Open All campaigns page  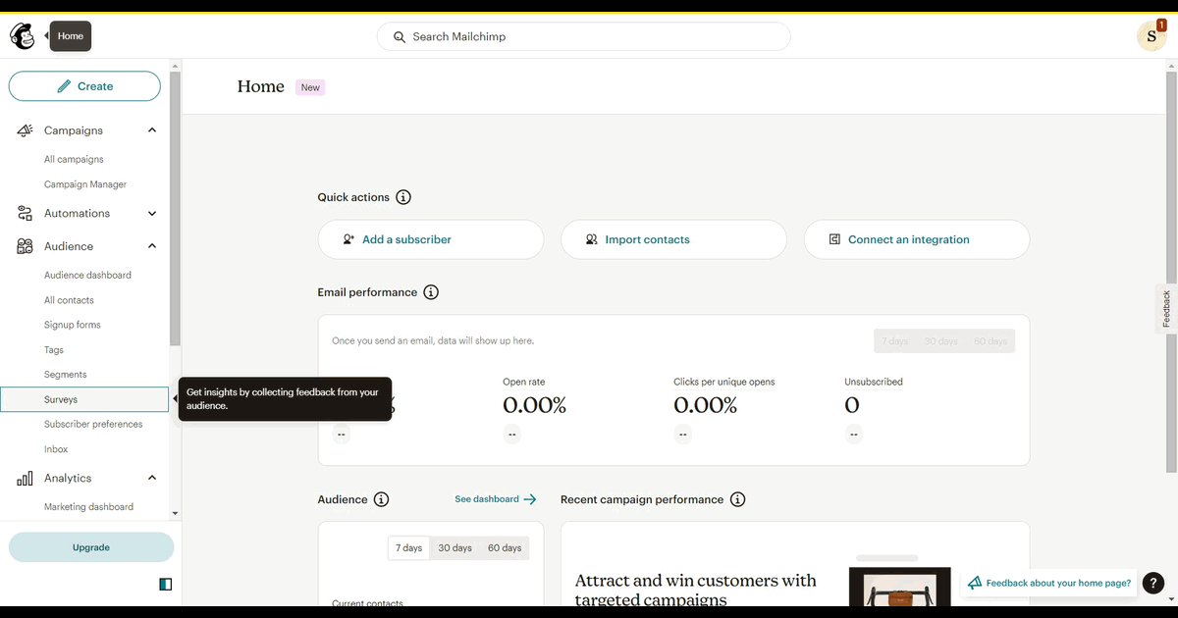coord(74,160)
